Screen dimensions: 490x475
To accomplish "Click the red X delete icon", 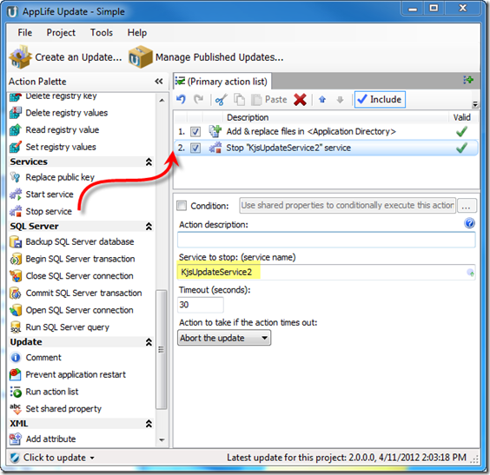I will pos(300,100).
